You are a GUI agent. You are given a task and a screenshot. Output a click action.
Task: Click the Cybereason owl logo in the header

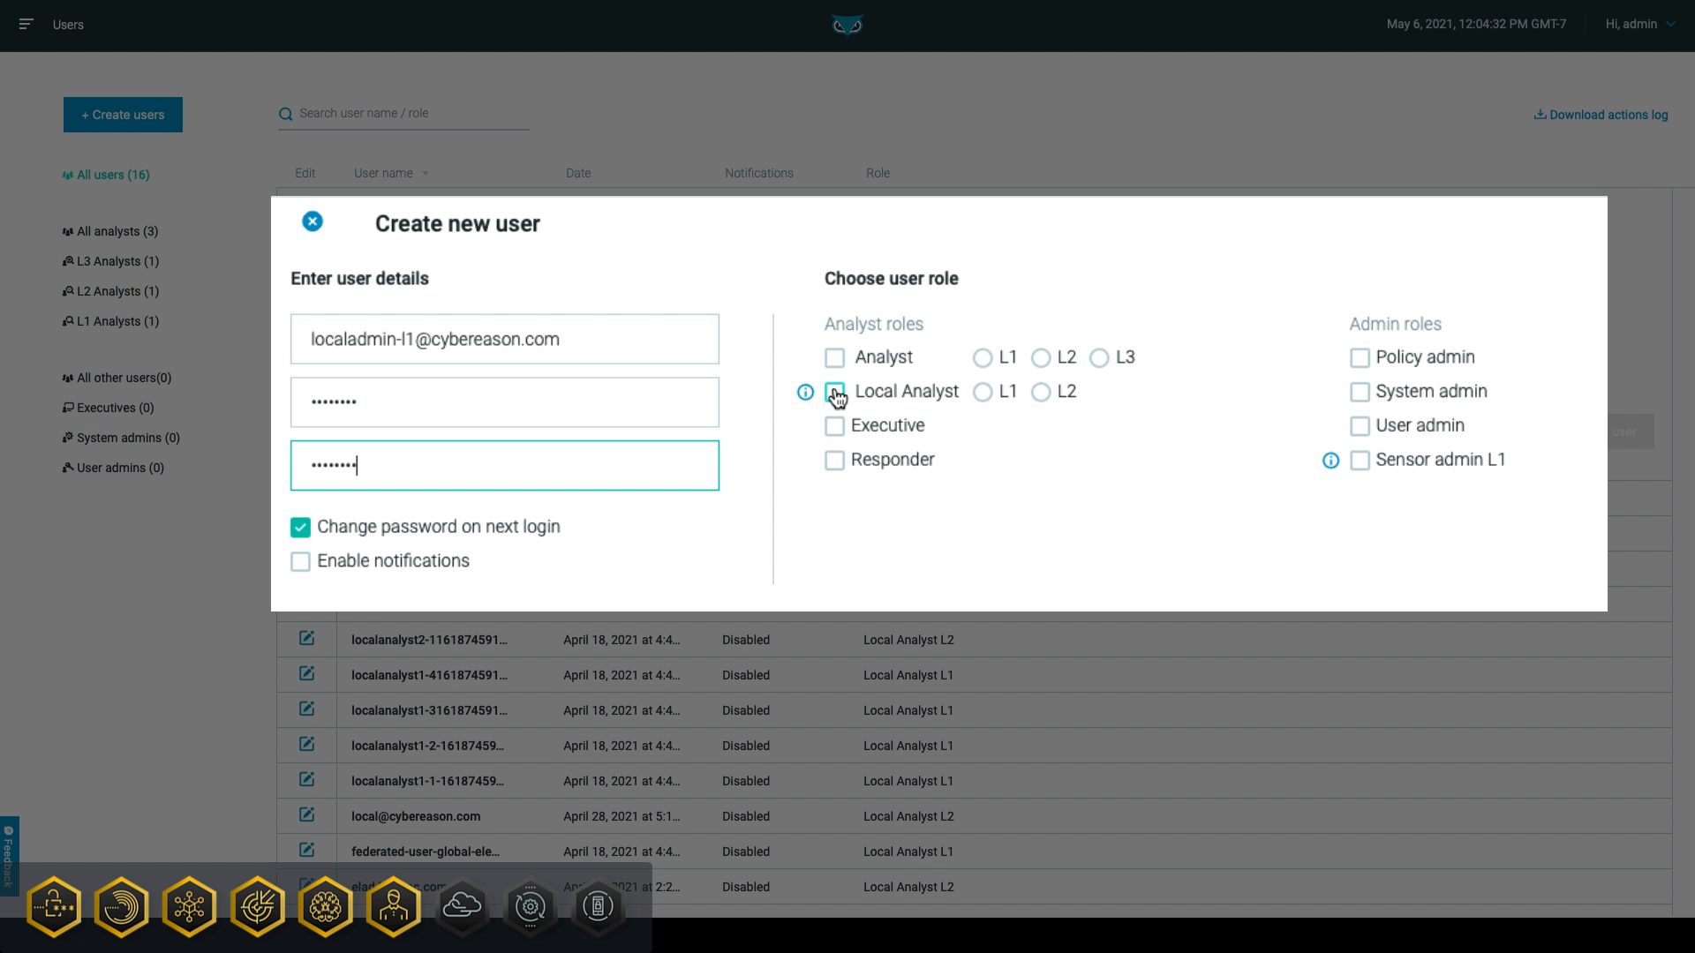(x=845, y=26)
